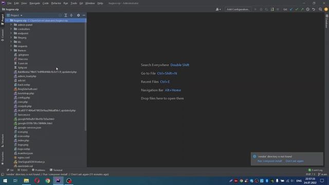Open the Database tool window on right edge
Image resolution: width=329 pixels, height=185 pixels.
[327, 21]
